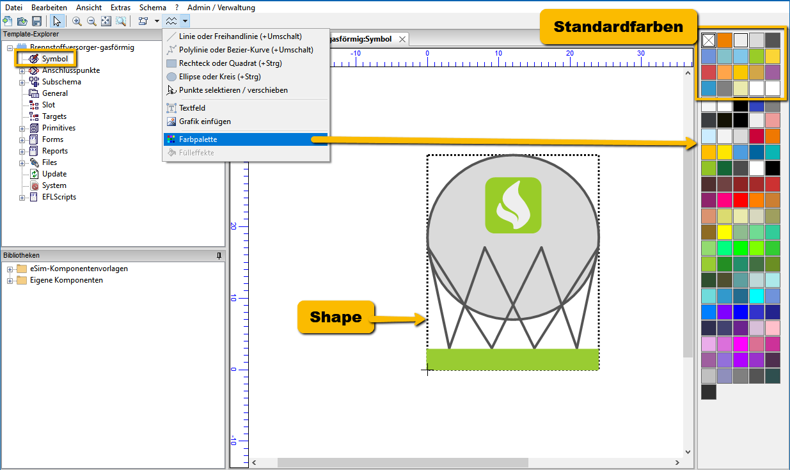Open the Extras menu
Viewport: 790px width, 470px height.
click(x=120, y=8)
